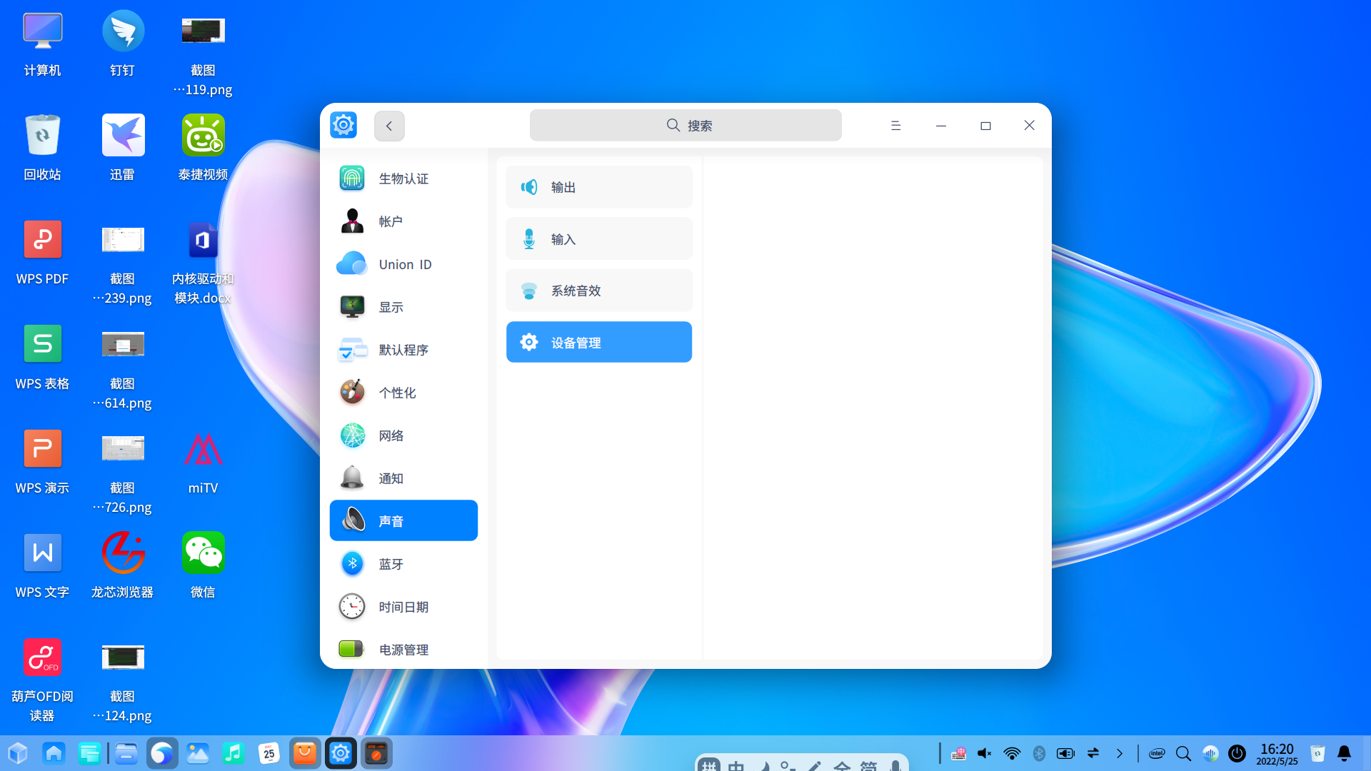Open 电源管理 (Power Management) settings
The image size is (1371, 771).
point(403,649)
